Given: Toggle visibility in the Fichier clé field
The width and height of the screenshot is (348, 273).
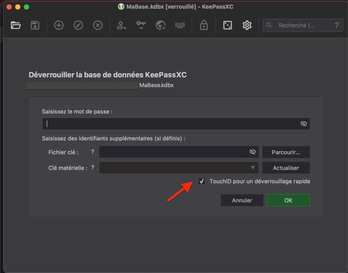Looking at the screenshot, I should [252, 152].
